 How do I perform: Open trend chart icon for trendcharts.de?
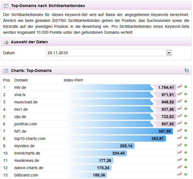(x=180, y=153)
